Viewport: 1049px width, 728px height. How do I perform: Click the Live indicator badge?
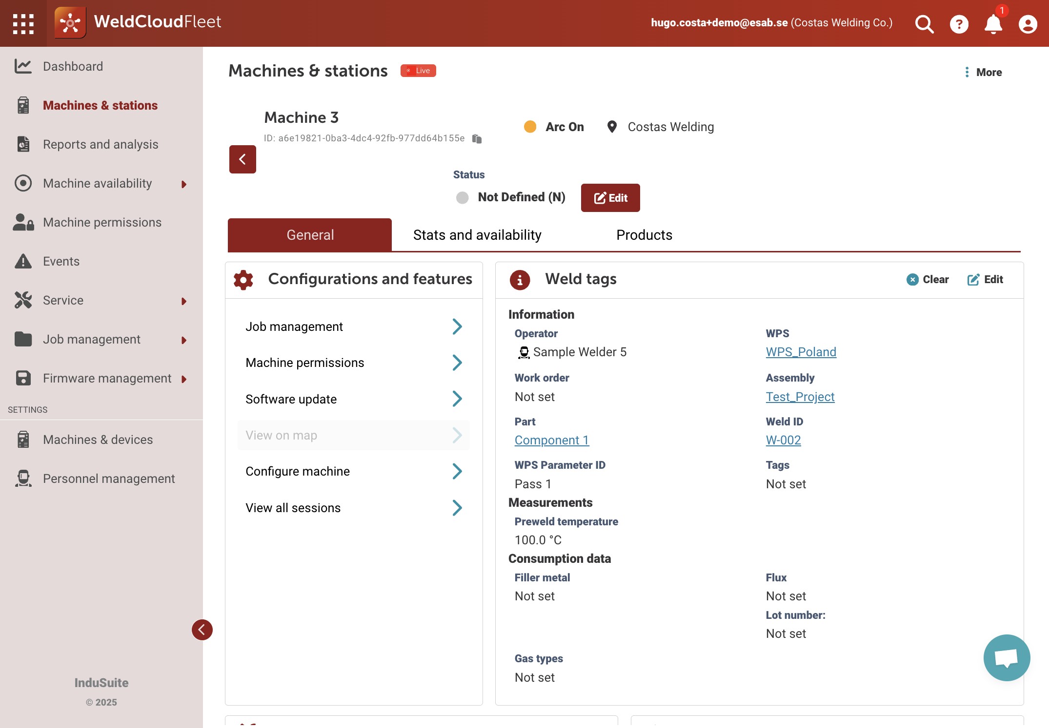418,71
